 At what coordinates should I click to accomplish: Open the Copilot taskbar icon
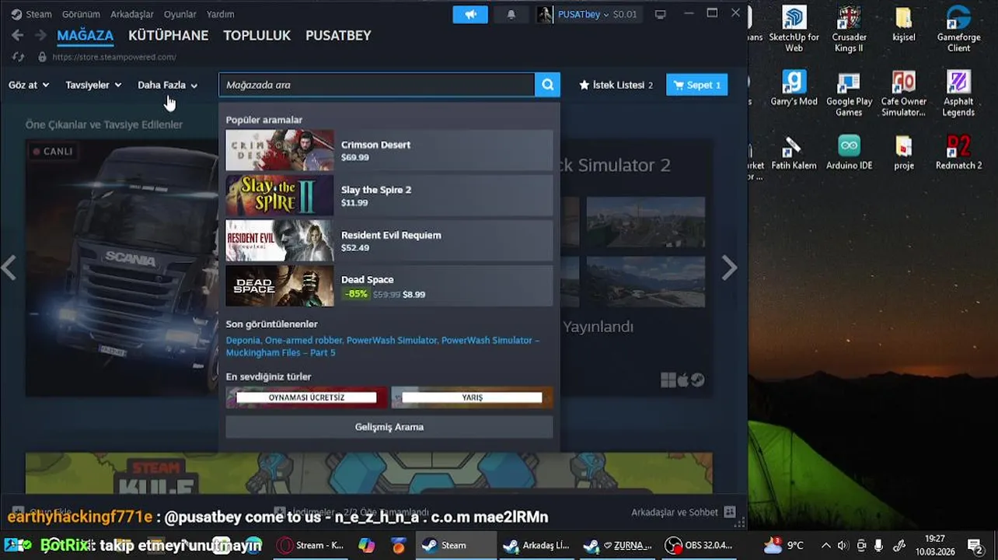[366, 545]
